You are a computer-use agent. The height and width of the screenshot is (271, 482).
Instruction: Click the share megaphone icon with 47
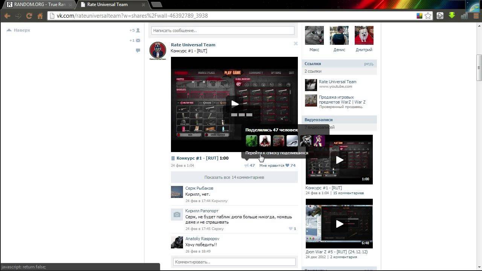click(249, 165)
